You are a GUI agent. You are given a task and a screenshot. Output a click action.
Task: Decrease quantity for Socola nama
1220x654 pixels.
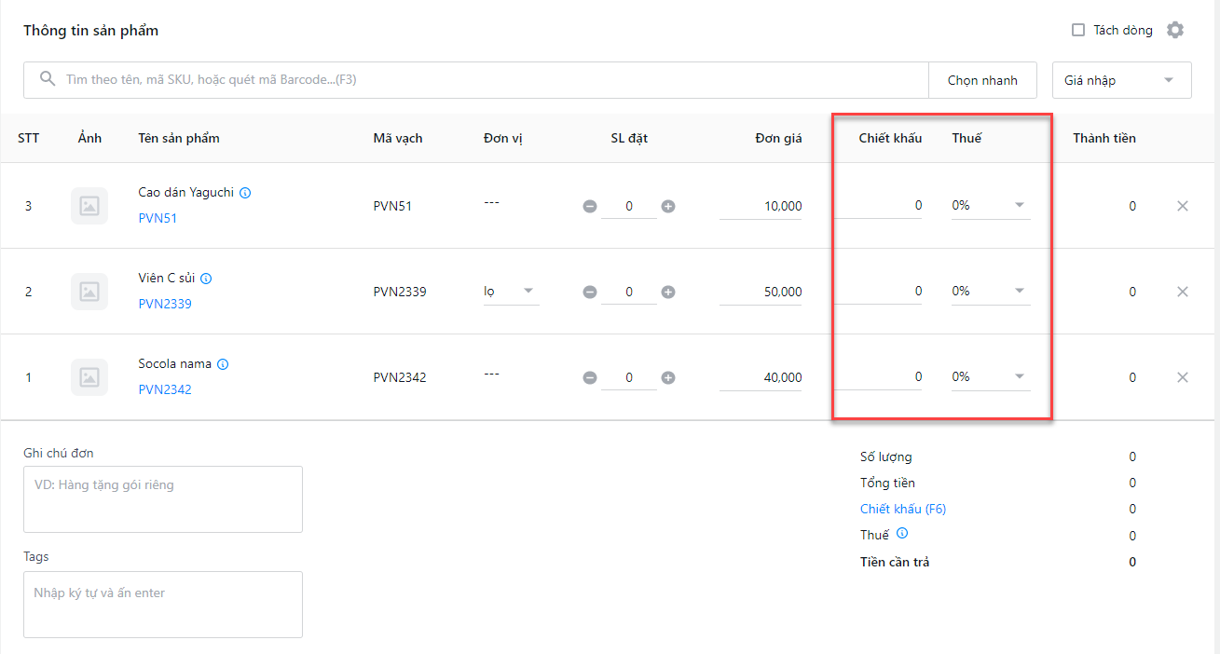(x=590, y=377)
